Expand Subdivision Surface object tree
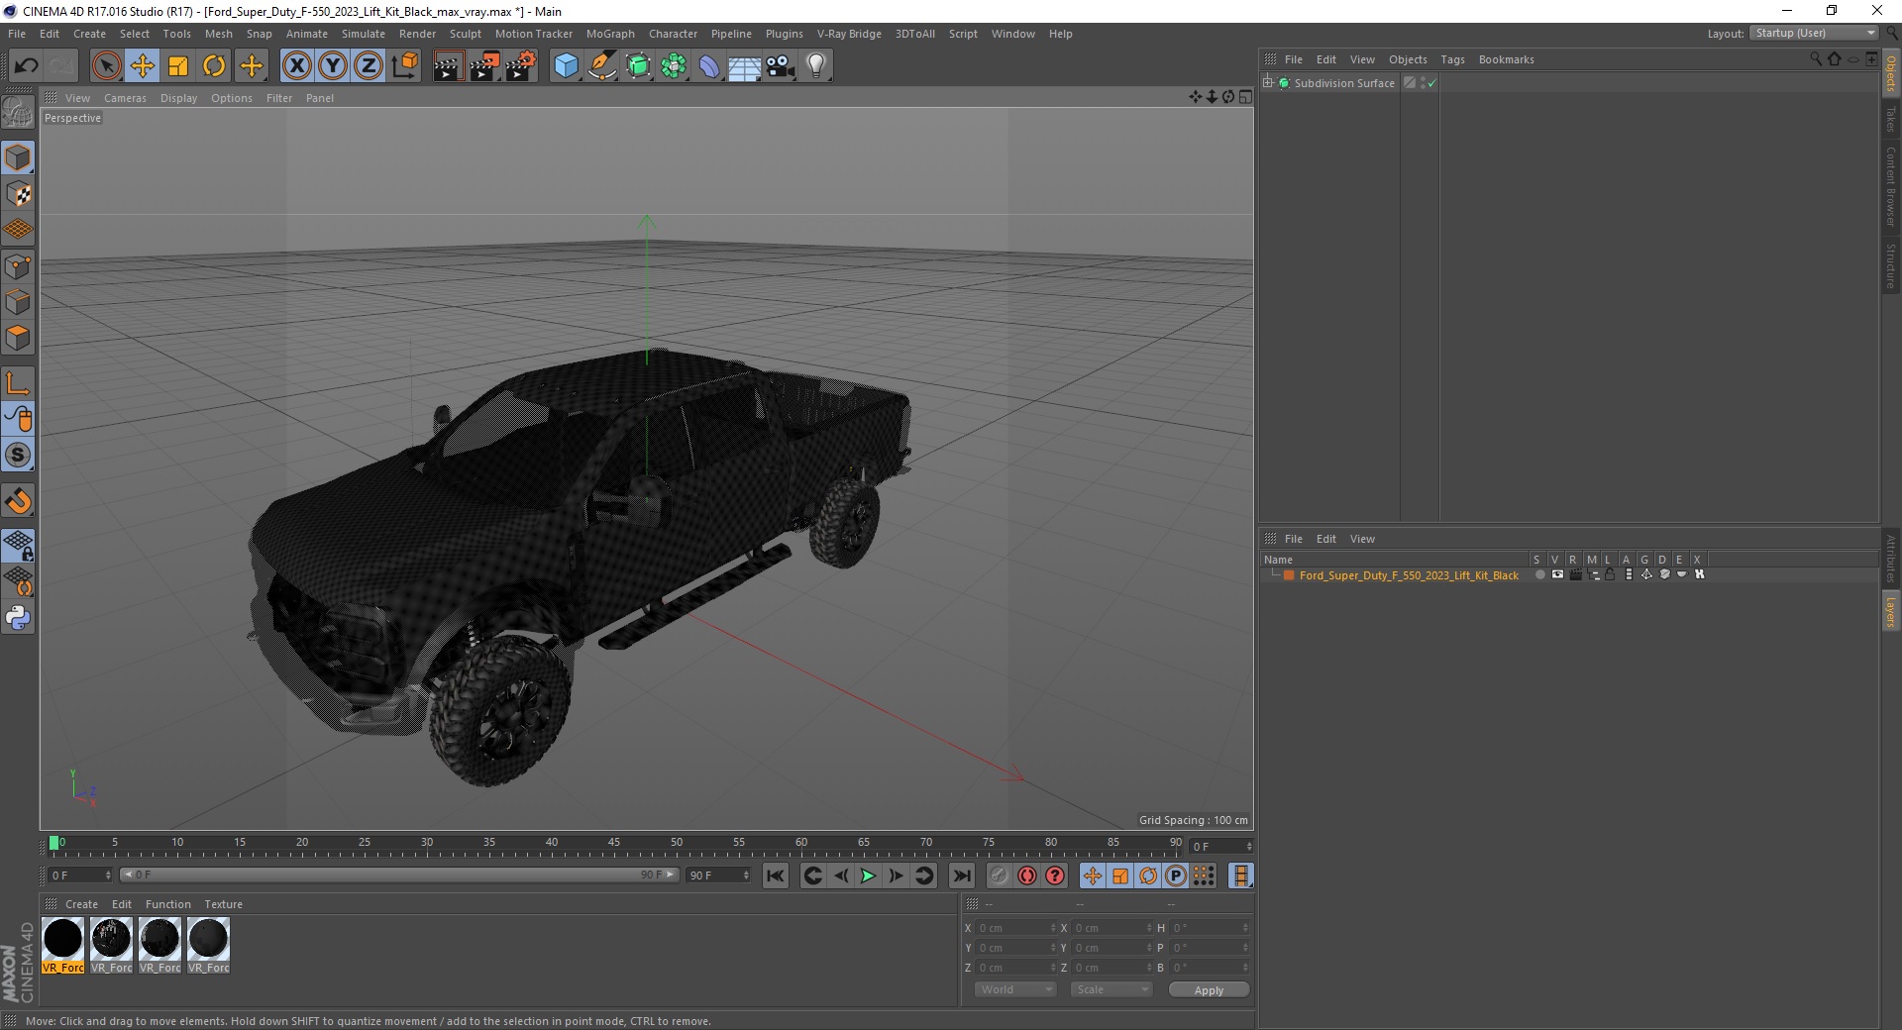Screen dimensions: 1902x1030 [x=1267, y=82]
